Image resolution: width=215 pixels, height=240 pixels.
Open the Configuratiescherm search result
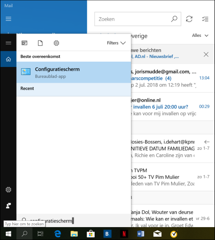[x=74, y=72]
